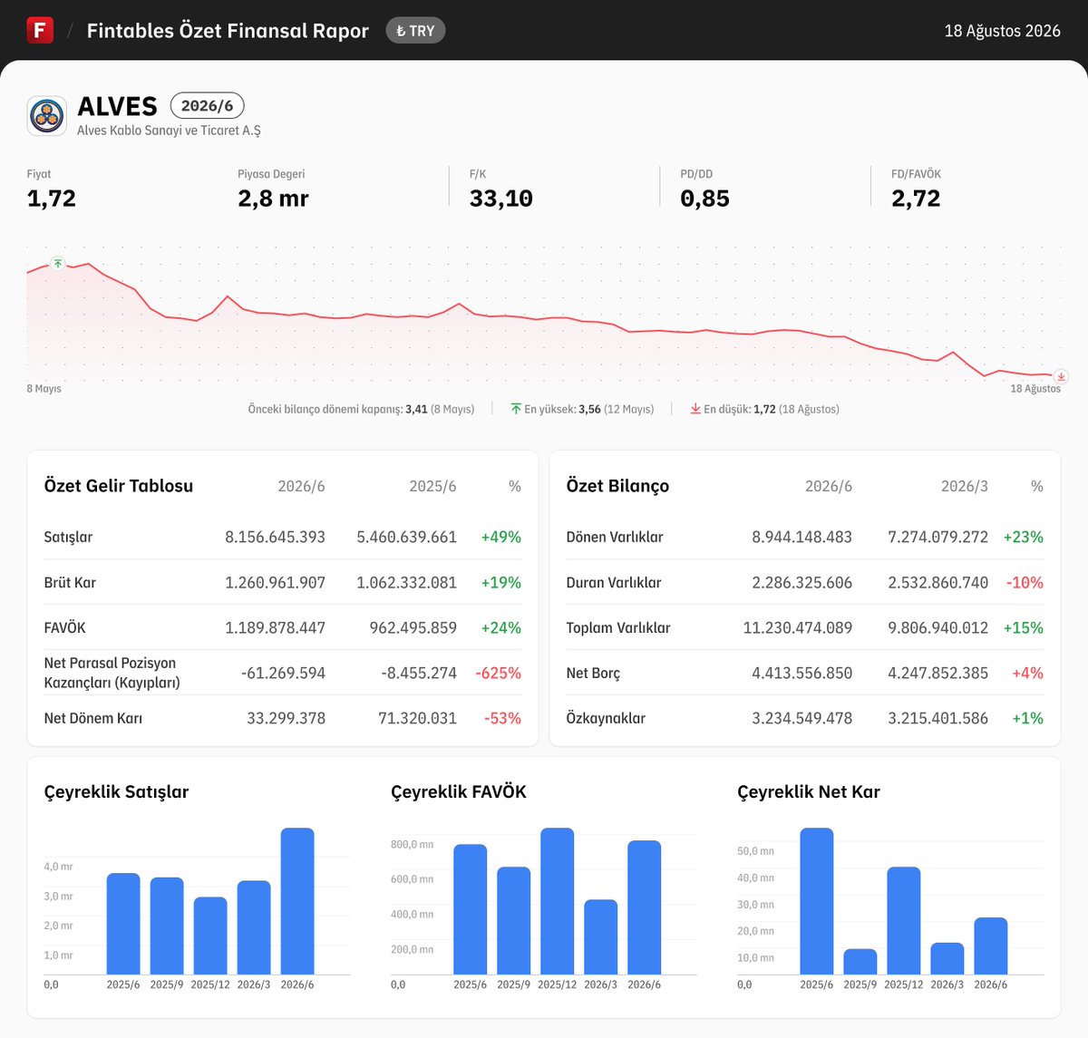Image resolution: width=1088 pixels, height=1038 pixels.
Task: Click the Çeyreklik Satışlar chart title
Action: pos(116,791)
